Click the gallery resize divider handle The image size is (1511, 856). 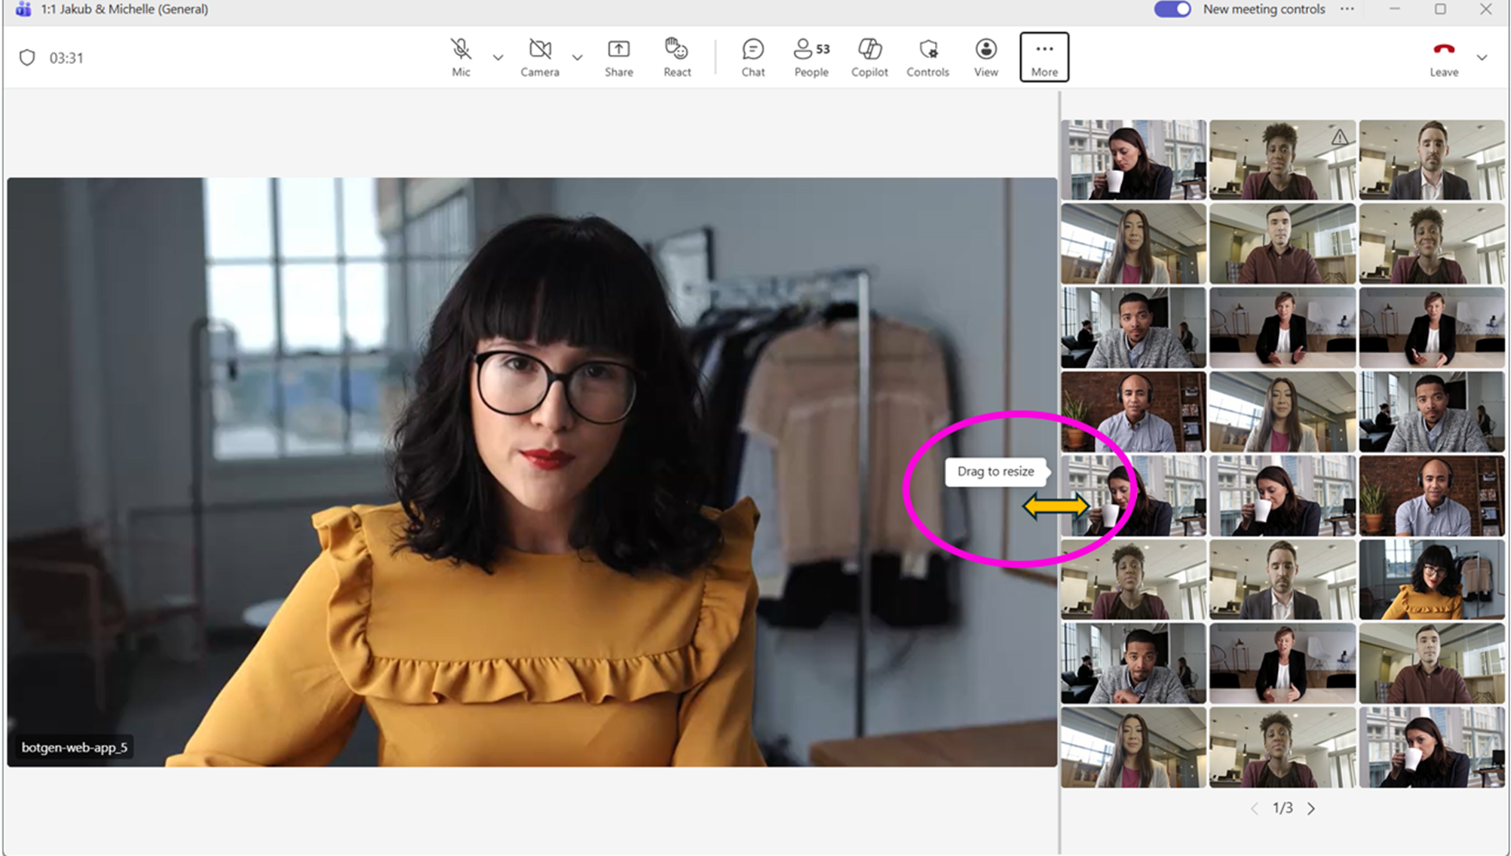pos(1059,506)
